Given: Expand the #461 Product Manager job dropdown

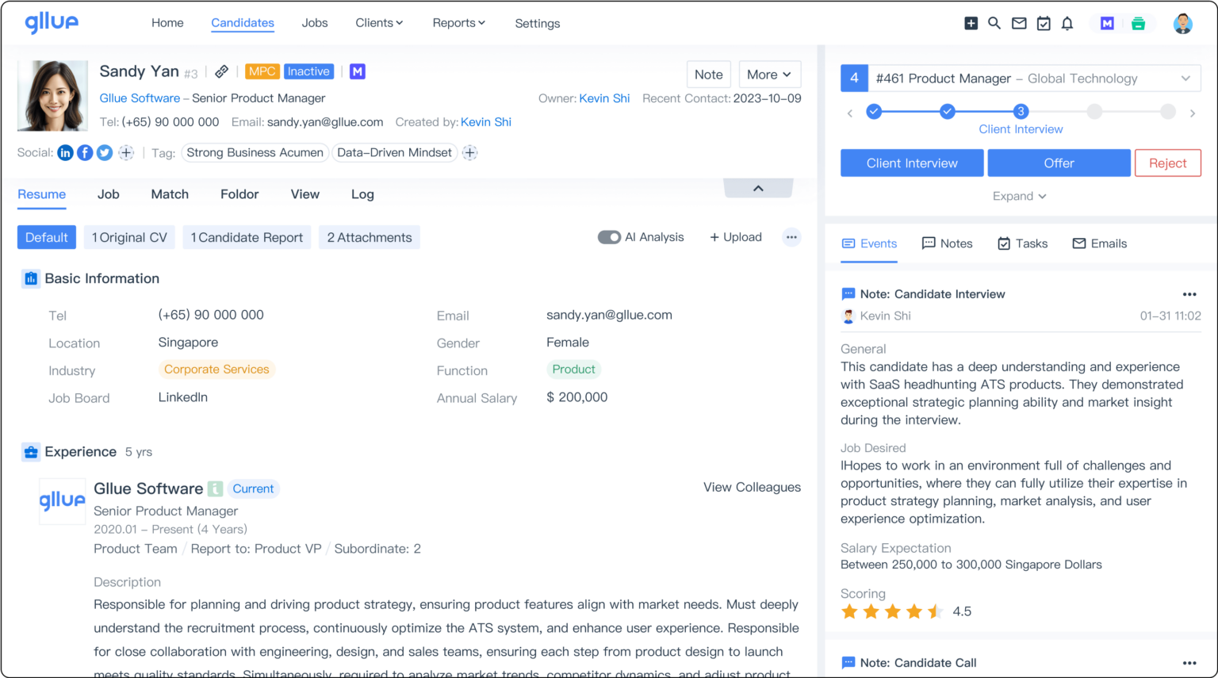Looking at the screenshot, I should coord(1186,78).
